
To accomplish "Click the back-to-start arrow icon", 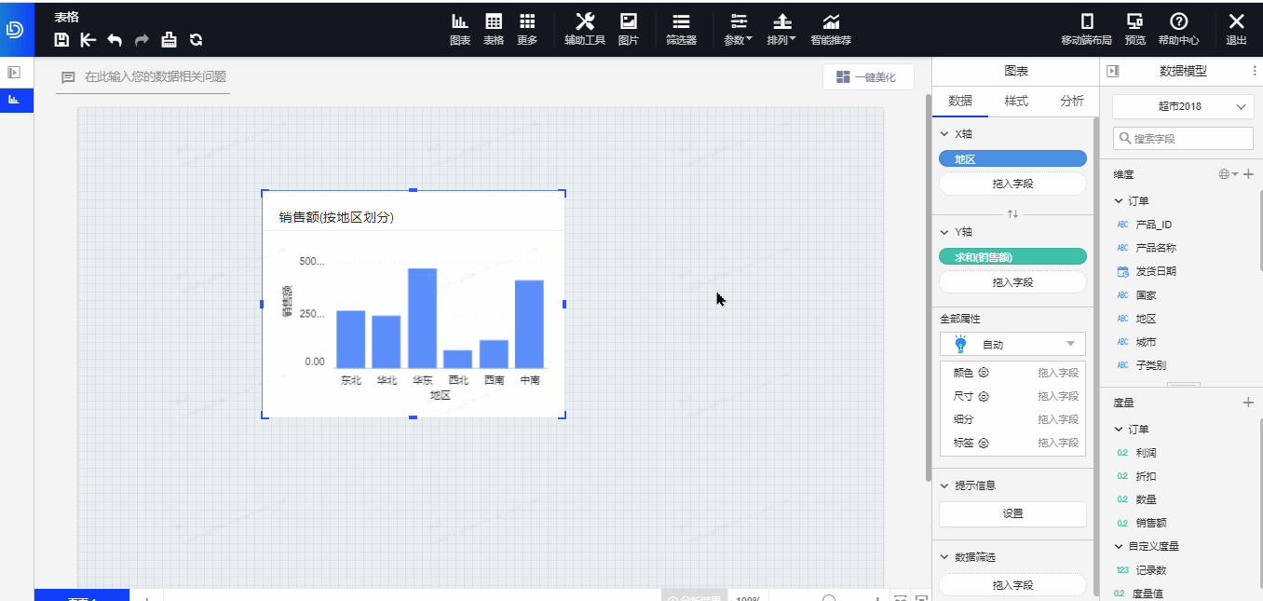I will tap(88, 39).
